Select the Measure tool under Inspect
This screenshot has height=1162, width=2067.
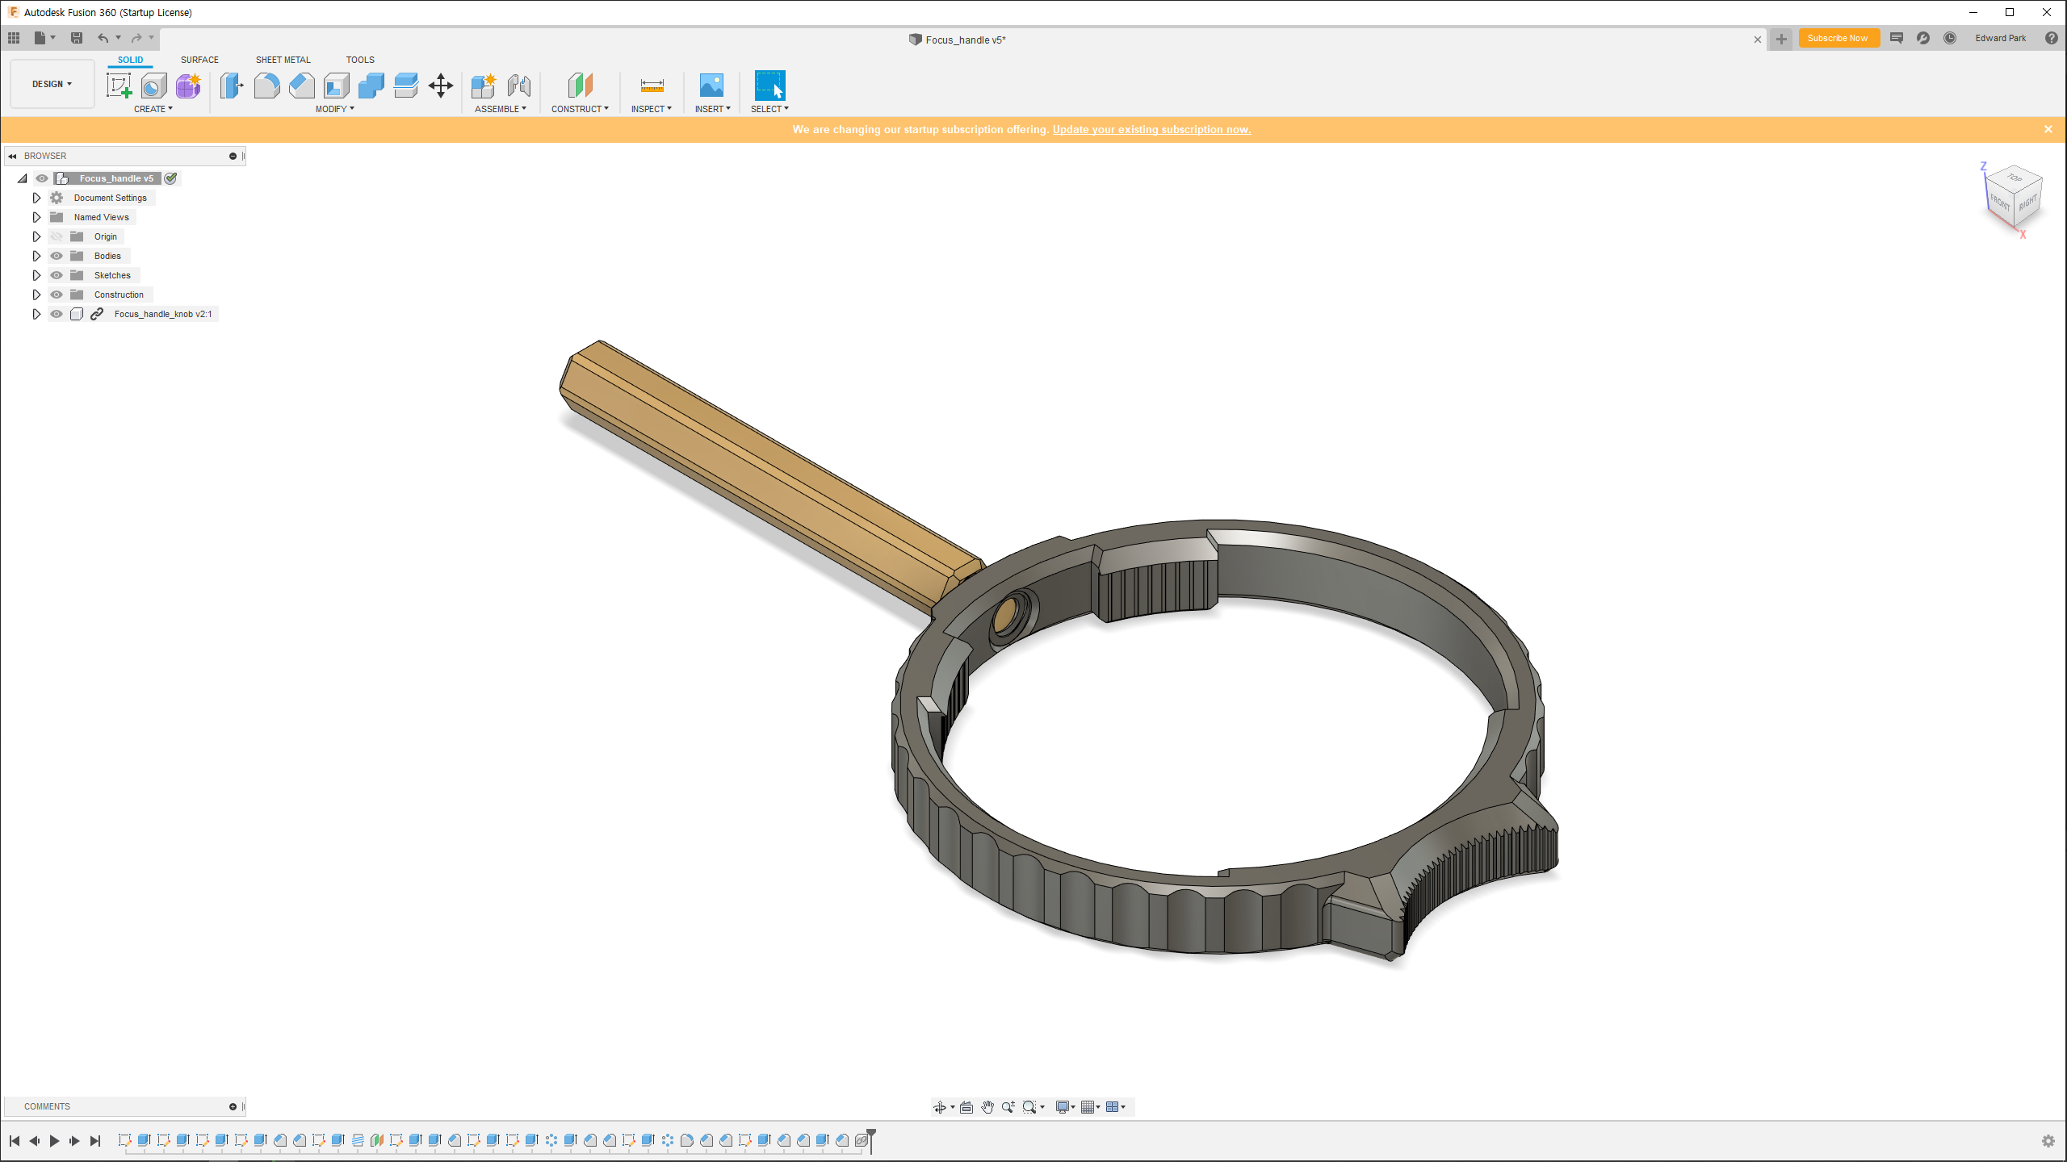pyautogui.click(x=652, y=86)
